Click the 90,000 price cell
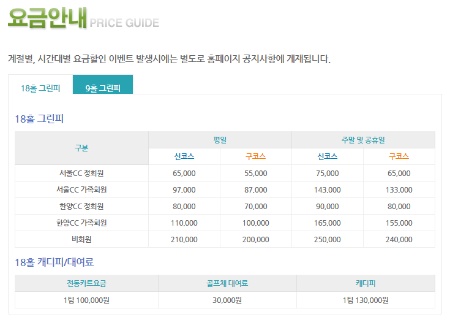Screen dimensions: 450x325 tap(328, 206)
